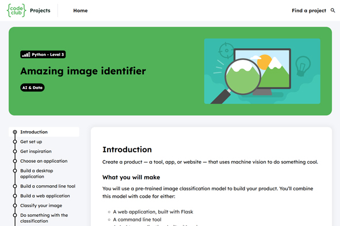This screenshot has height=226, width=340.
Task: Click the difficulty bars icon in Python badge
Action: point(26,55)
